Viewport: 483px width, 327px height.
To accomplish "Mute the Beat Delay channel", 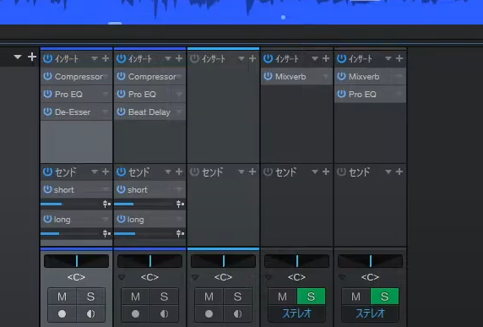I will (136, 297).
